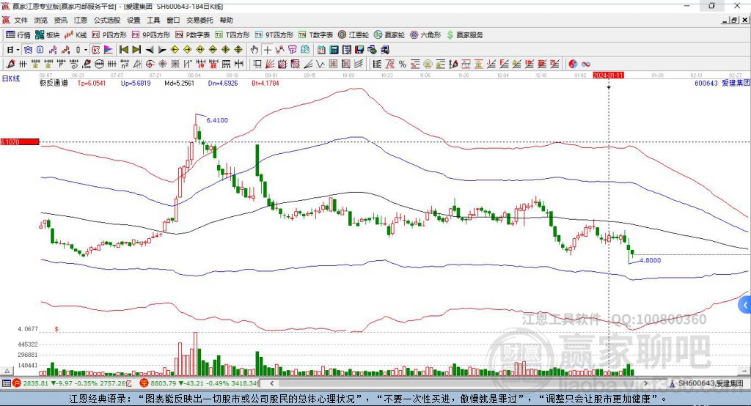
Task: Open the calculator icon
Action: pos(334,50)
